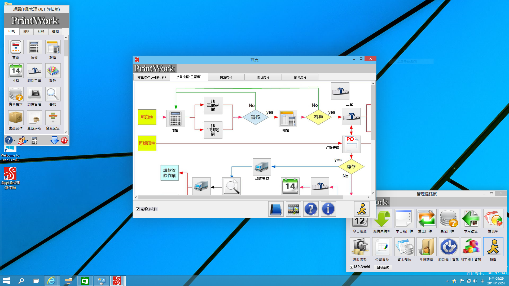
Task: Switch to the ERP tab in sidebar
Action: [x=26, y=32]
